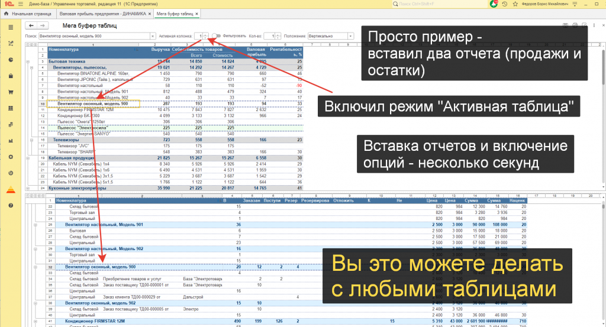Select Кабель NYM (Севкабель) 1x4 row
The image size is (606, 327).
click(x=175, y=164)
